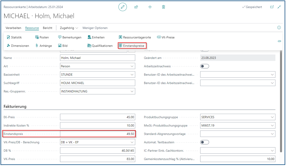The height and width of the screenshot is (166, 286).
Task: Open Posten entries
Action: pos(42,37)
